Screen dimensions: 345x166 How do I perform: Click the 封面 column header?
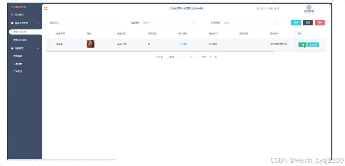pos(89,33)
